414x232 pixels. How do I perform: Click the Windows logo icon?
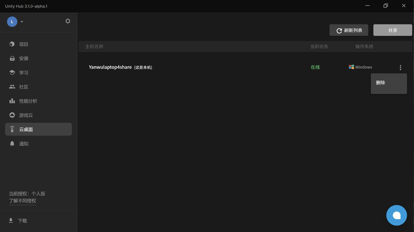[351, 67]
